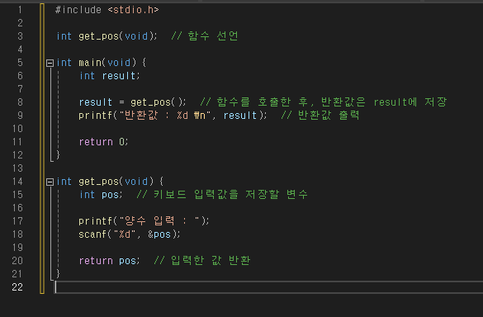The height and width of the screenshot is (317, 483).
Task: Click line number 17 in gutter
Action: tap(17, 221)
